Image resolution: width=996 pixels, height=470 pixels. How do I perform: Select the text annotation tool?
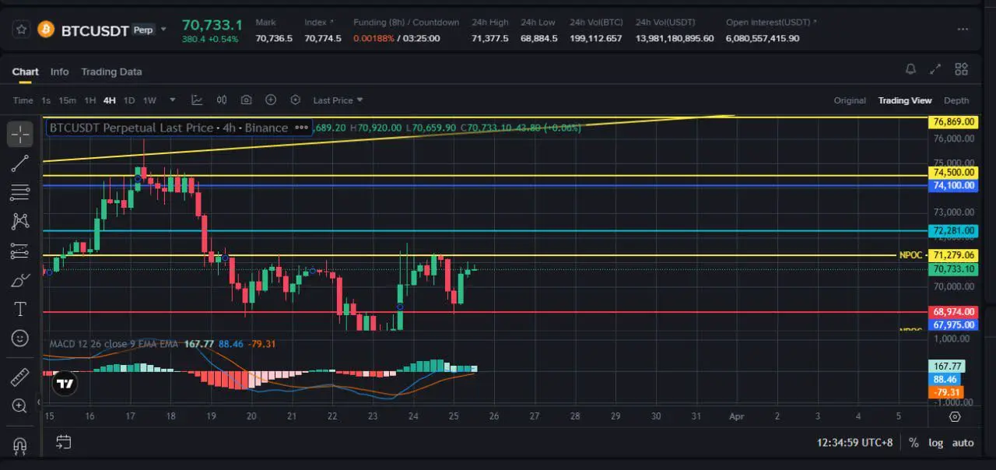(20, 309)
